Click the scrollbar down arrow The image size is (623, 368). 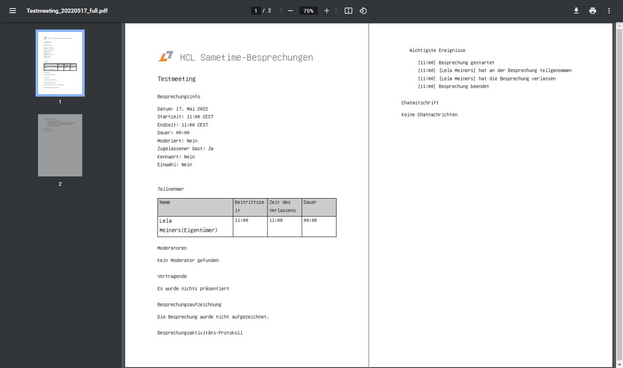tap(619, 364)
